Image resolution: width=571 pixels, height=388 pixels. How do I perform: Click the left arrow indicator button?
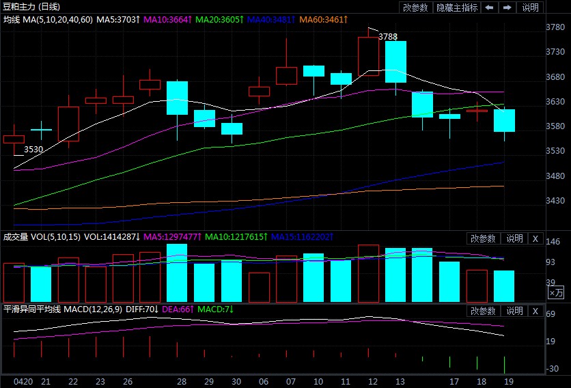pyautogui.click(x=490, y=8)
